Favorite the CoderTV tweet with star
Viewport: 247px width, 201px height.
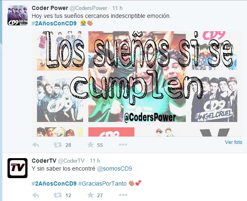pyautogui.click(x=90, y=195)
